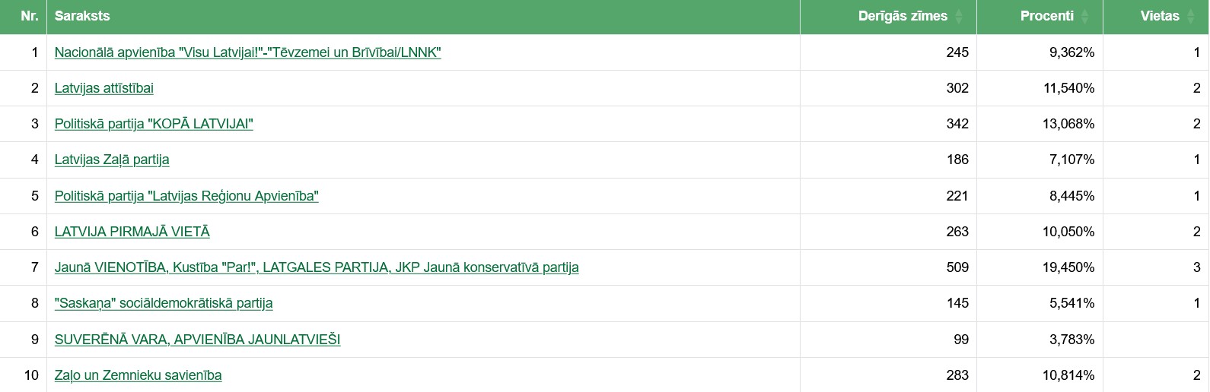Open the Latvijas attīstībai link
1210x392 pixels.
point(104,88)
